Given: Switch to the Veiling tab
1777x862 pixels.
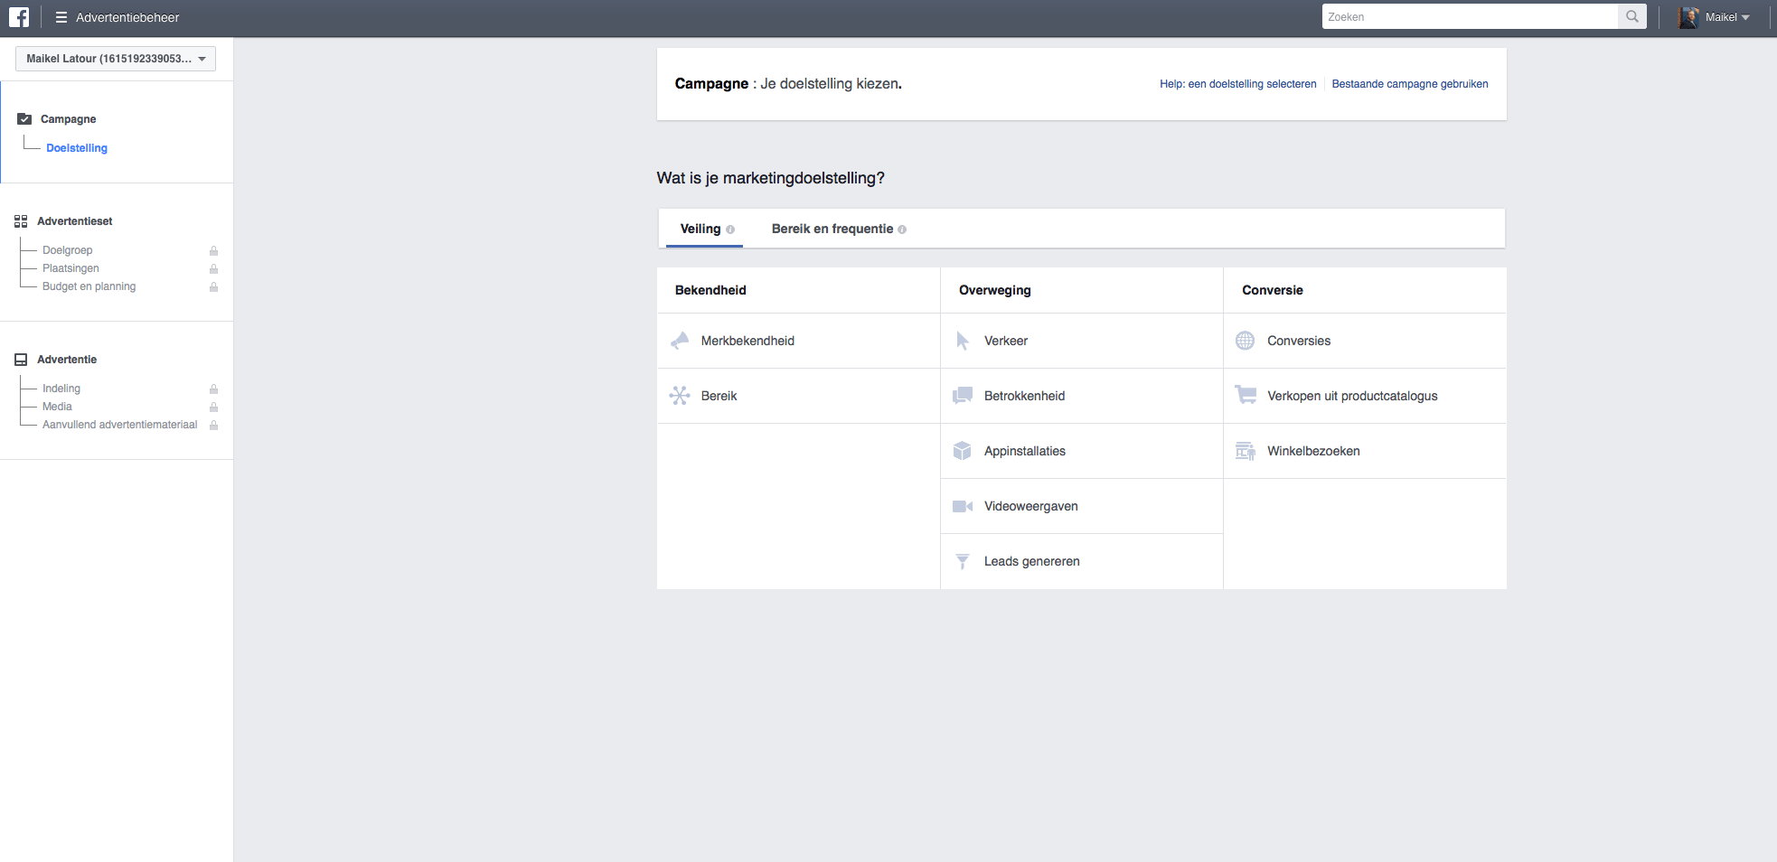Looking at the screenshot, I should coord(704,229).
